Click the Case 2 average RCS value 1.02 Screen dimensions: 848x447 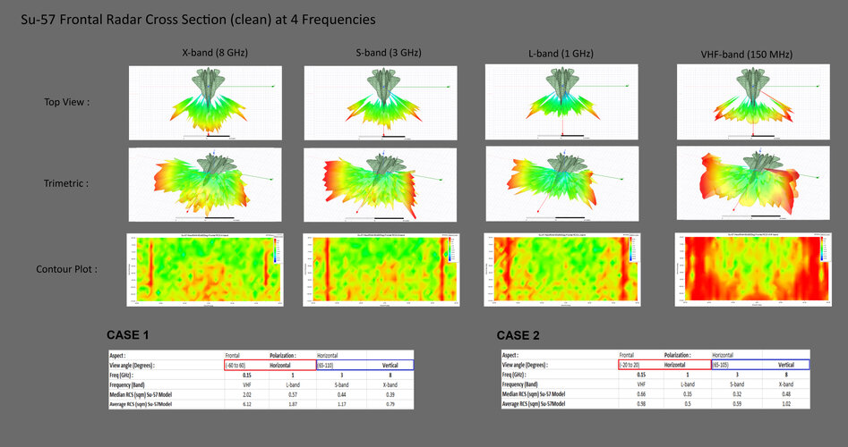786,404
